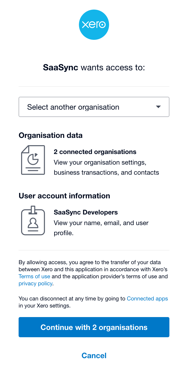The width and height of the screenshot is (188, 371).
Task: Select the 2 connected organisations text
Action: [95, 152]
